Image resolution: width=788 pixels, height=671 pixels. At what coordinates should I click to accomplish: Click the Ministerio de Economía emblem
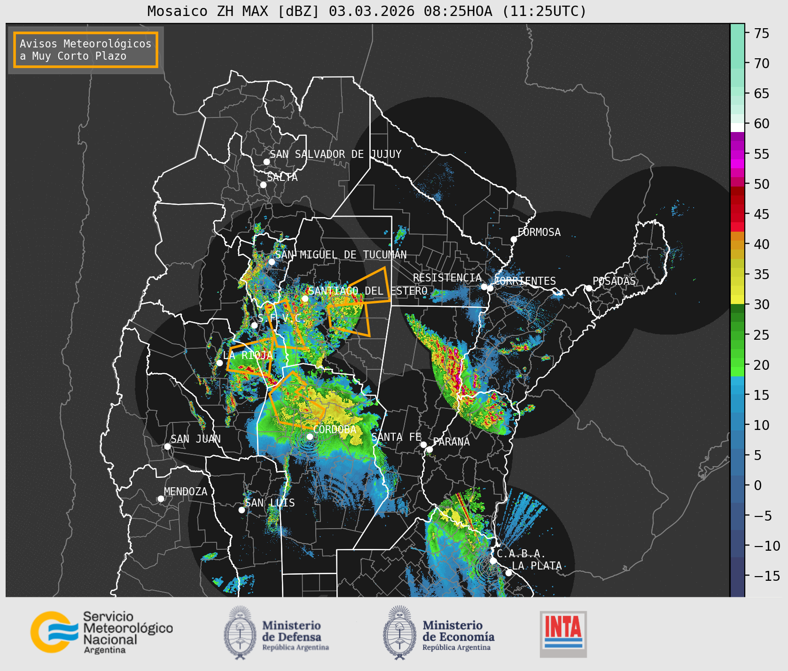(x=399, y=632)
